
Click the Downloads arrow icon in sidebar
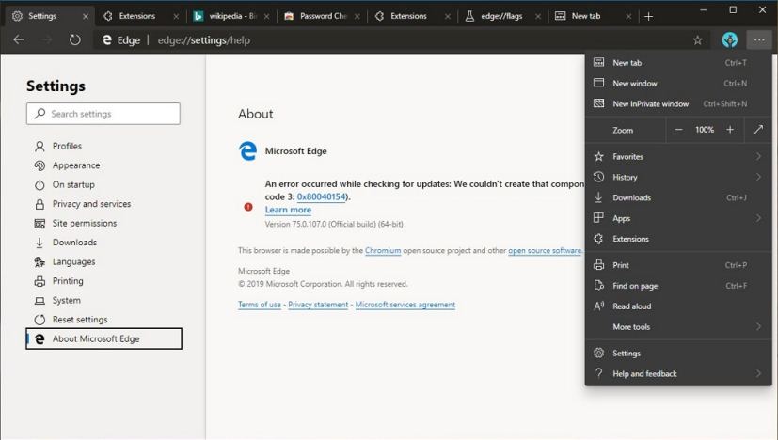pyautogui.click(x=40, y=243)
